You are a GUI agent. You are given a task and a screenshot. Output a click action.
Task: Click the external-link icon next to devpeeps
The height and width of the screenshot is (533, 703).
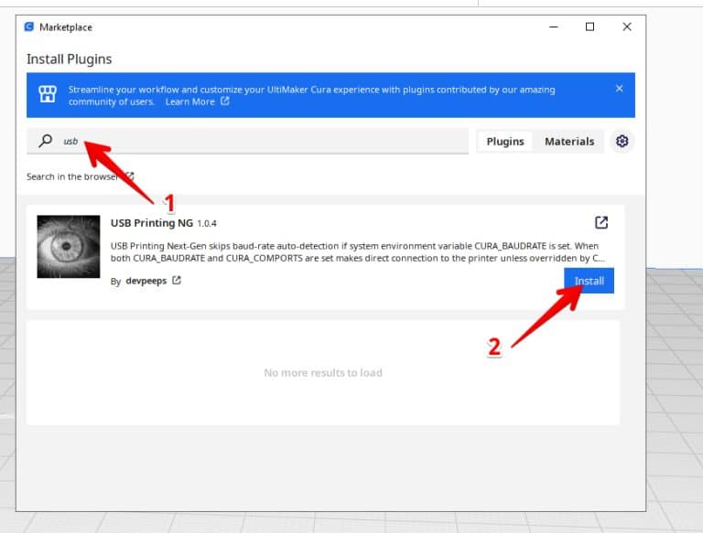[x=177, y=281]
